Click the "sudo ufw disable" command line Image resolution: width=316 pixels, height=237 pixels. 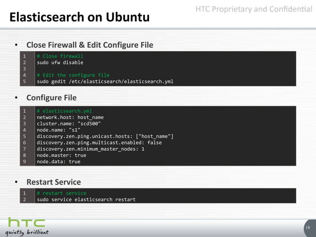pos(60,62)
